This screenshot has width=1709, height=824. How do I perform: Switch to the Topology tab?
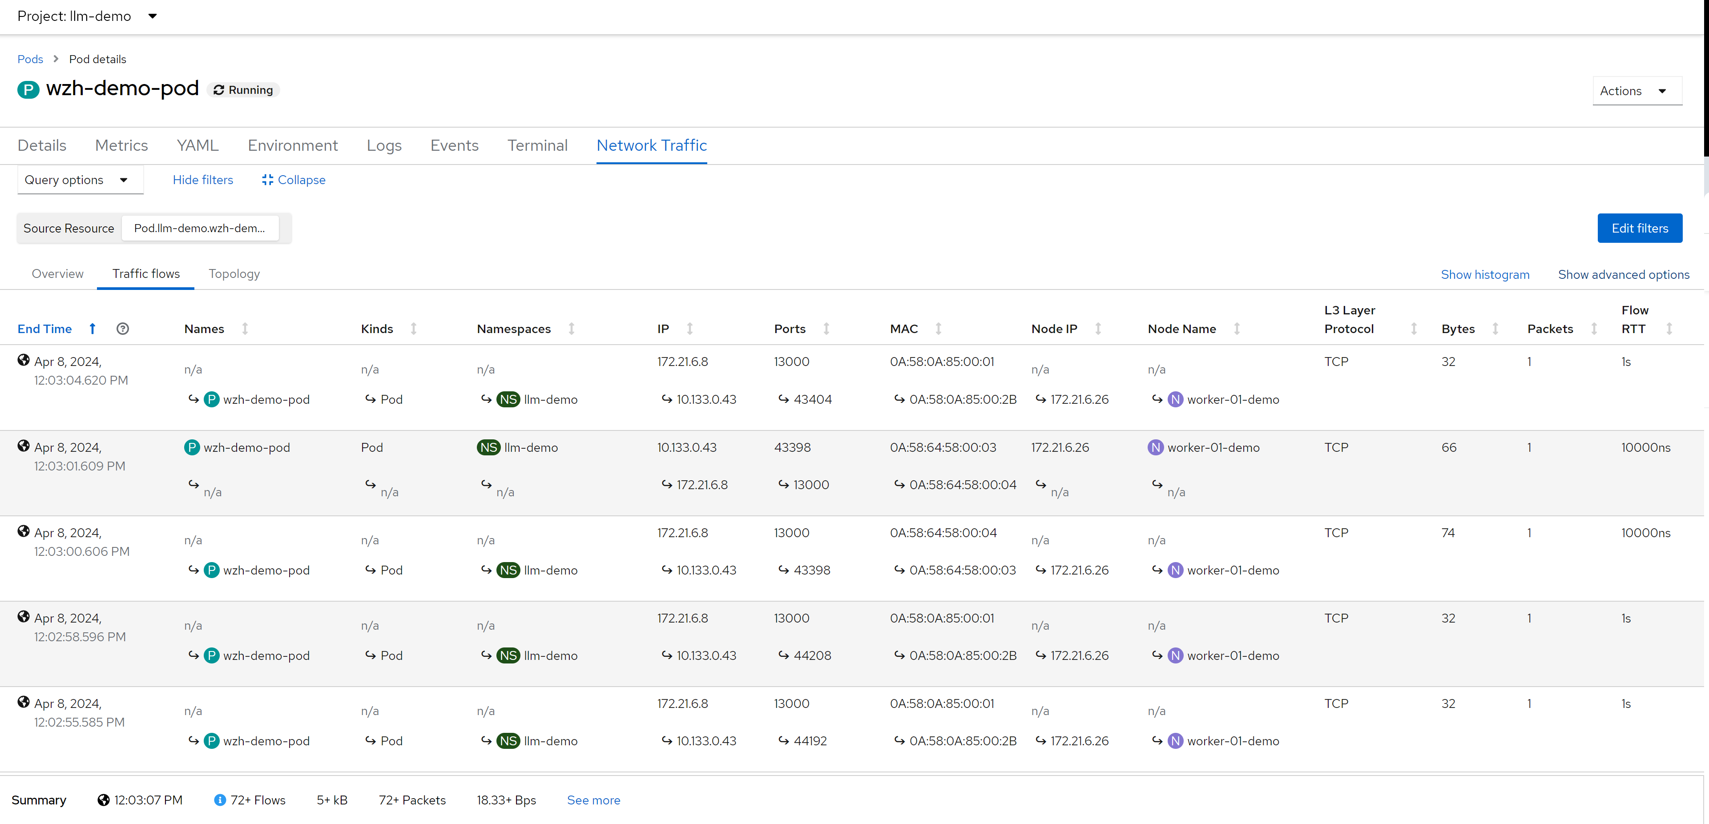[234, 273]
